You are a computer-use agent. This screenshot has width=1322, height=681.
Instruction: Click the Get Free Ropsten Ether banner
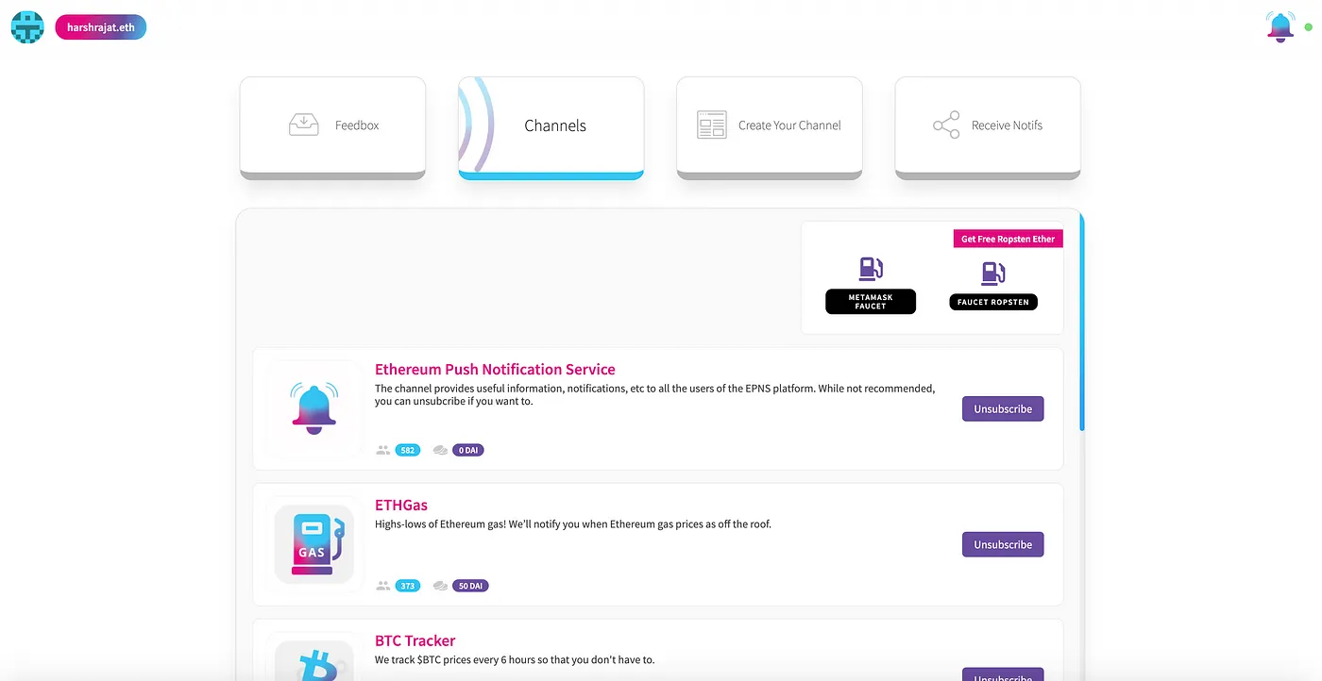tap(1008, 238)
